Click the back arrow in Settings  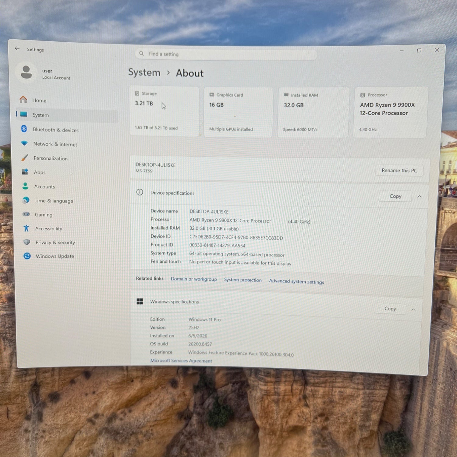click(x=17, y=48)
